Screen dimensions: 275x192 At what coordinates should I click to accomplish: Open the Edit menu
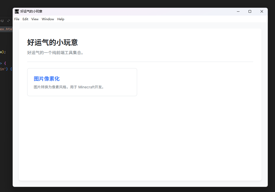(x=25, y=19)
